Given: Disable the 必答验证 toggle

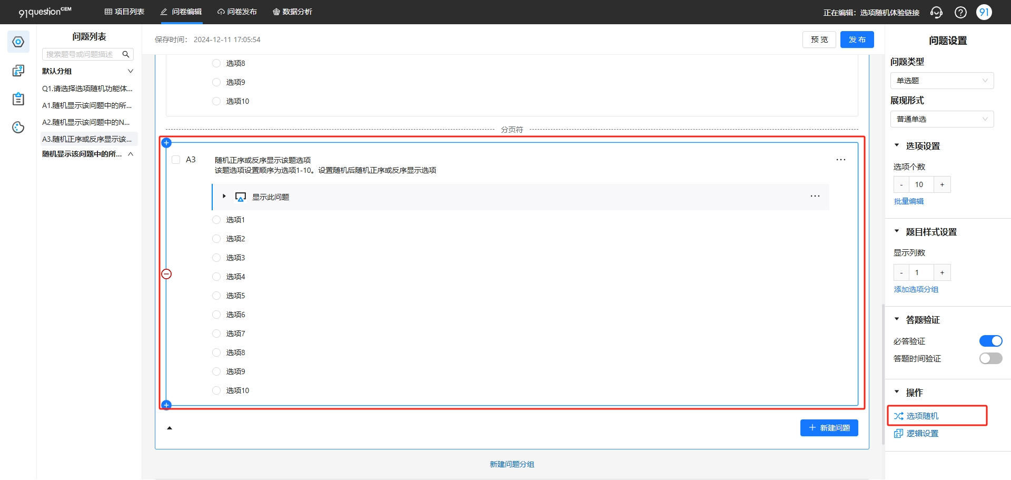Looking at the screenshot, I should (990, 341).
